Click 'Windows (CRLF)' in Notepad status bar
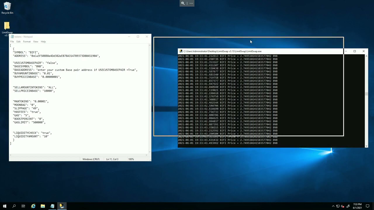The height and width of the screenshot is (210, 374). 91,159
